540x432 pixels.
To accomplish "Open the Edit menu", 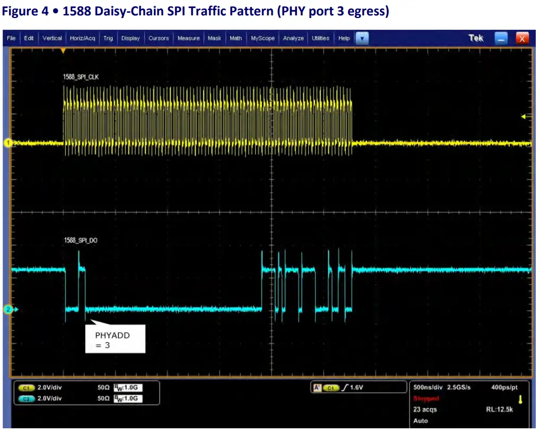I will pyautogui.click(x=29, y=38).
